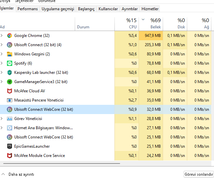Click the Kaspersky Lab launcher shield icon
Image resolution: width=214 pixels, height=179 pixels.
coord(10,73)
